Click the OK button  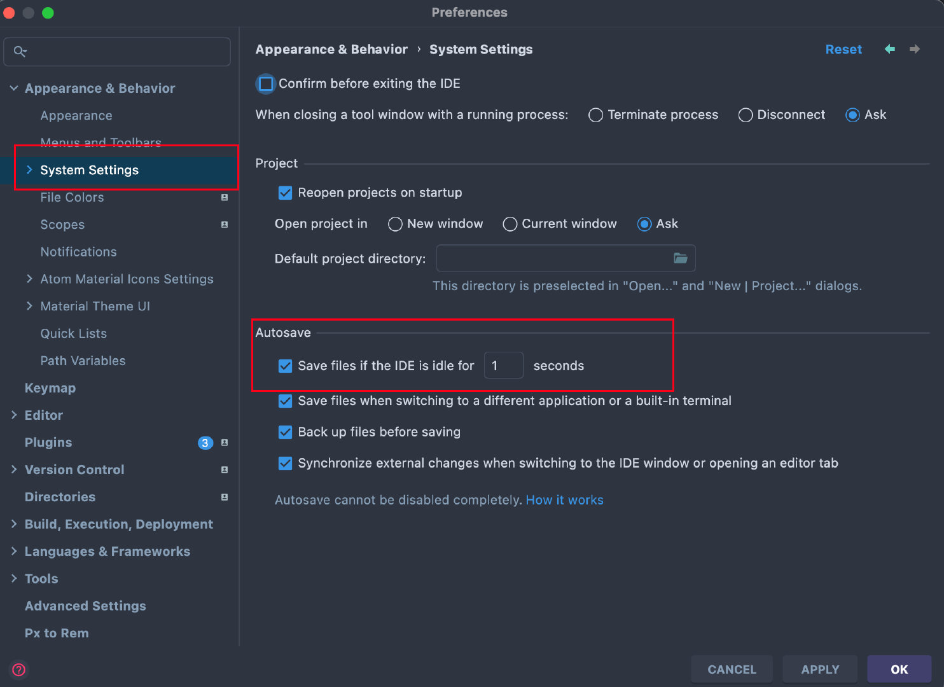point(899,669)
